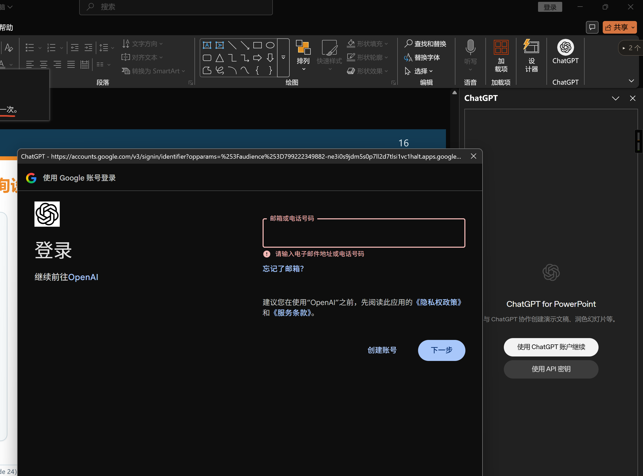Open the ChatGPT task pane options chevron
This screenshot has height=476, width=643.
click(x=615, y=99)
